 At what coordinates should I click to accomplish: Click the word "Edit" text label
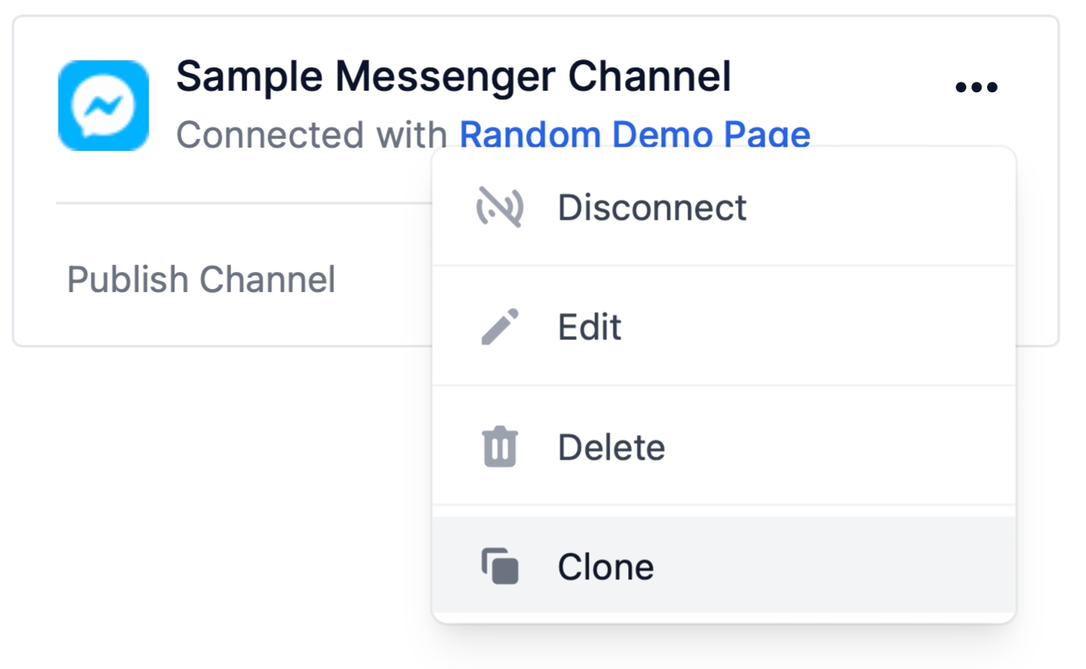point(590,327)
